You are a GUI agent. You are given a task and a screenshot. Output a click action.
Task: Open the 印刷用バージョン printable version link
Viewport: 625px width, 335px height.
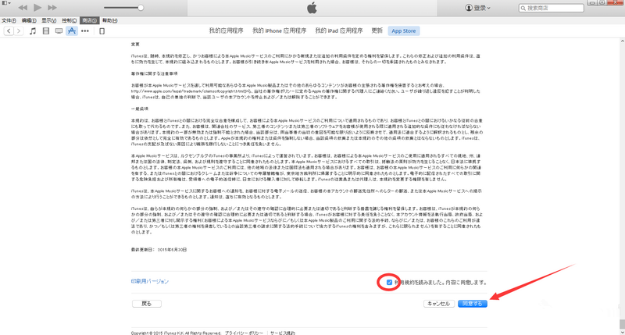tap(150, 281)
